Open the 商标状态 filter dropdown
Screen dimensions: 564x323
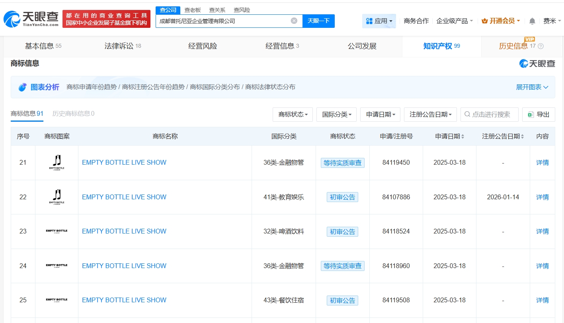pos(293,115)
